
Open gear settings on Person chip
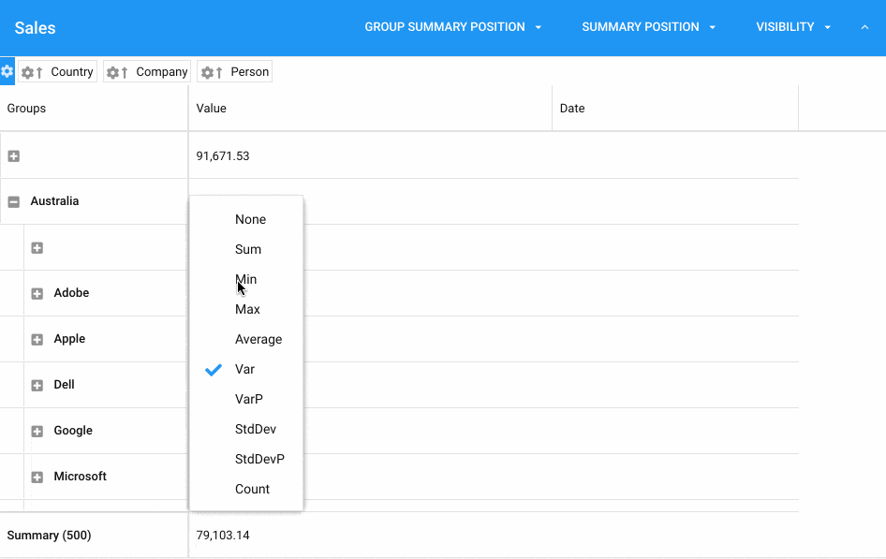(207, 72)
